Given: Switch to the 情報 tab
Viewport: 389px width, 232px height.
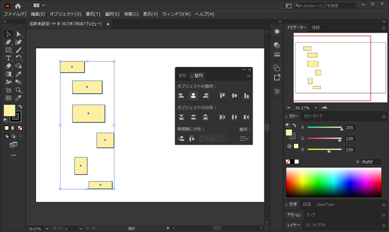Looking at the screenshot, I should [316, 27].
